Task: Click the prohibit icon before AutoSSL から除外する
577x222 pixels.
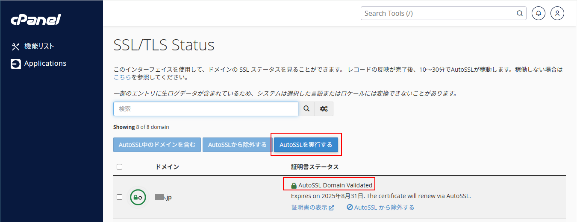Action: 350,207
